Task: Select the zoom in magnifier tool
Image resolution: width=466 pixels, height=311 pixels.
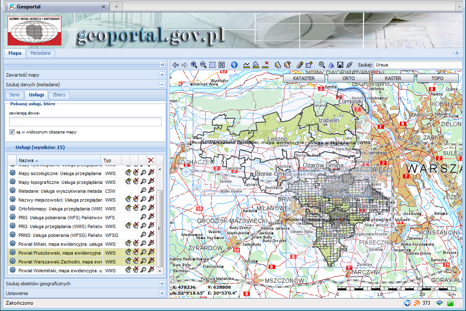Action: (194, 65)
